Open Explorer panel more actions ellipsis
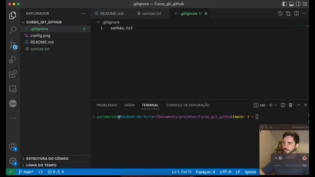 [x=83, y=13]
